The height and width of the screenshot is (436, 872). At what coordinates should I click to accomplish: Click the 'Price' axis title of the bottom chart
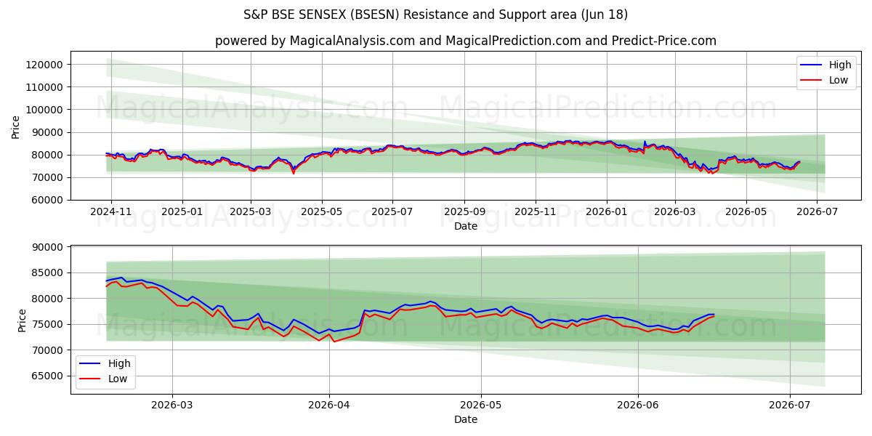pyautogui.click(x=22, y=319)
